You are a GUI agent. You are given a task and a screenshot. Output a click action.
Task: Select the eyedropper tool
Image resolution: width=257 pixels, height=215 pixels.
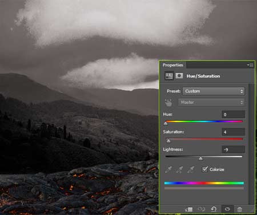pyautogui.click(x=168, y=169)
